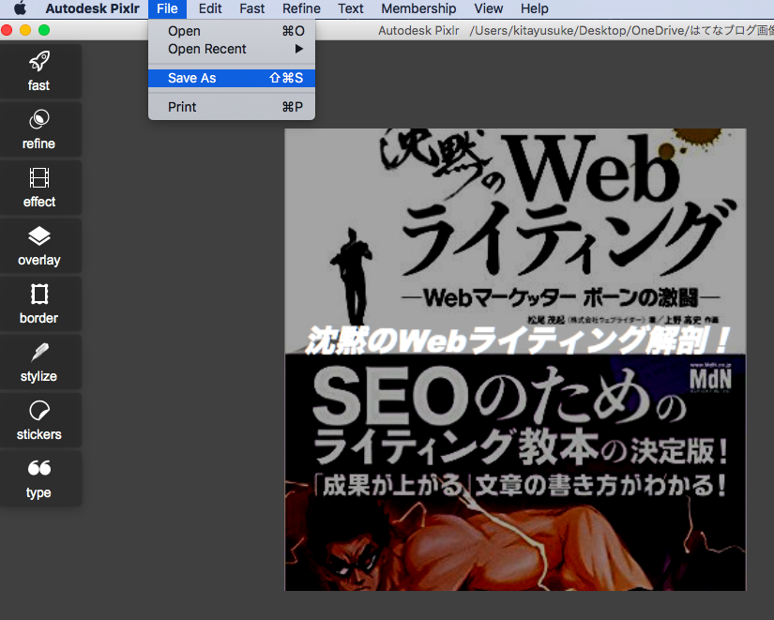Open the refine tools panel
The width and height of the screenshot is (774, 620).
[39, 129]
